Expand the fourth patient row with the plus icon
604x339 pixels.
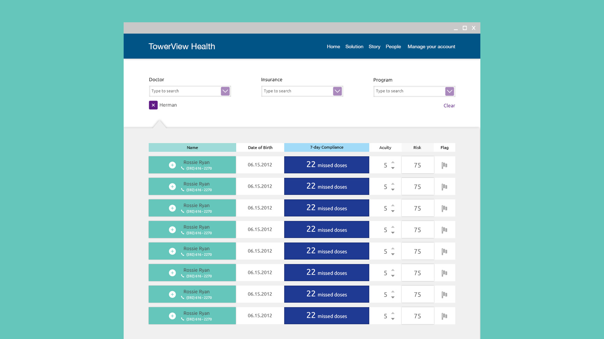172,230
